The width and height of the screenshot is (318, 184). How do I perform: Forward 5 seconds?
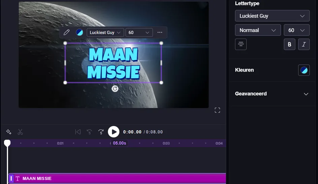[x=101, y=132]
